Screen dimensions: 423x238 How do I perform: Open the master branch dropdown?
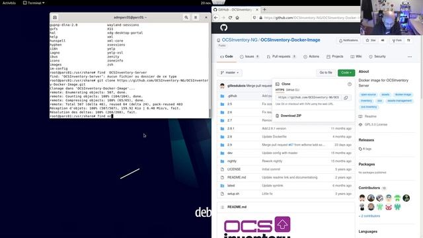(229, 73)
